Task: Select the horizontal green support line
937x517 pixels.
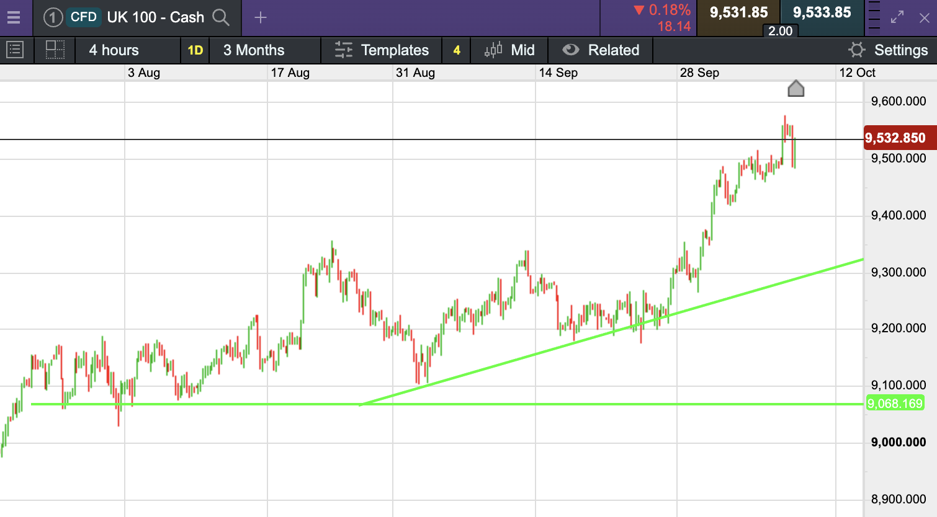Action: point(447,404)
